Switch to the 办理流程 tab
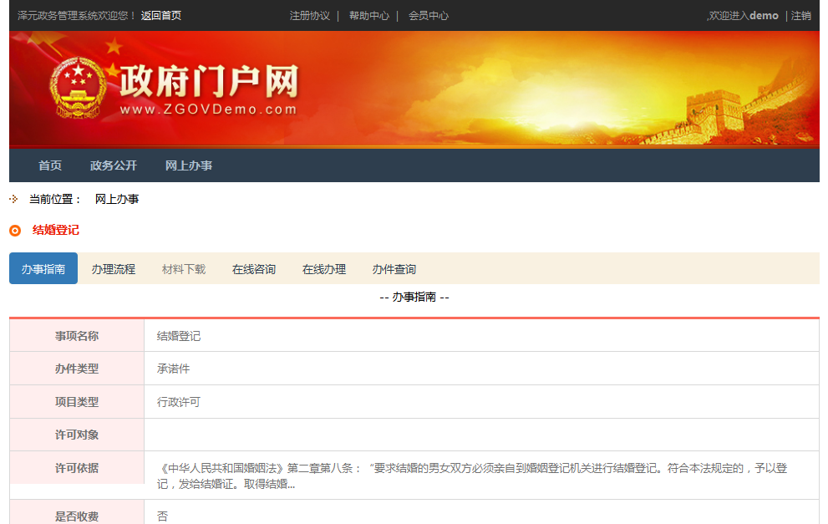 tap(114, 269)
